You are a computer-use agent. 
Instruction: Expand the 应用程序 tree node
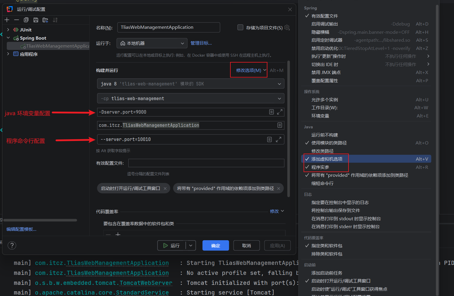click(8, 54)
